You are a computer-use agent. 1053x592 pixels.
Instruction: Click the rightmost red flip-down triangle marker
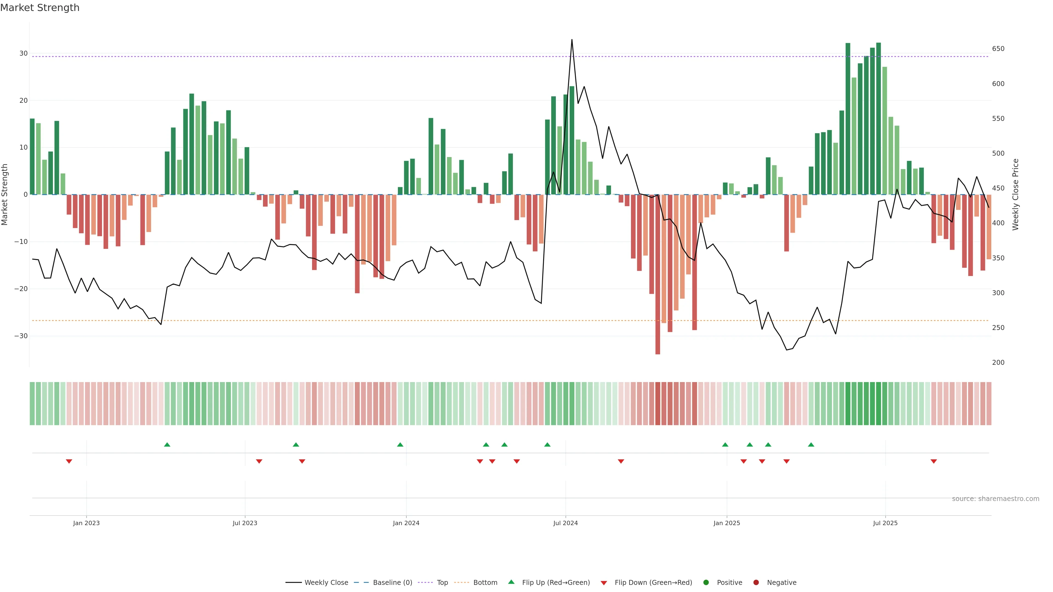[x=934, y=461]
